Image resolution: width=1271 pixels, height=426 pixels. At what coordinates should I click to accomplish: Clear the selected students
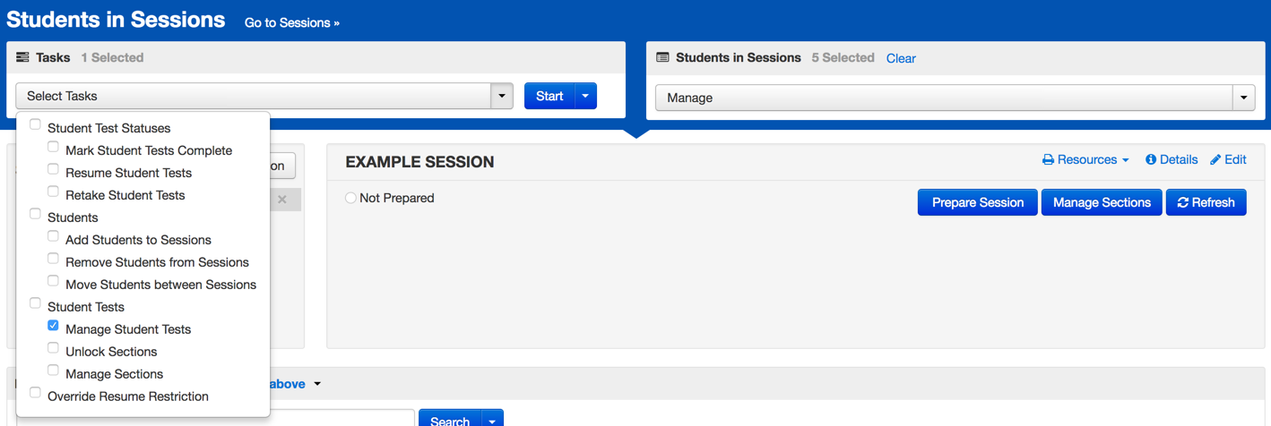click(x=901, y=58)
